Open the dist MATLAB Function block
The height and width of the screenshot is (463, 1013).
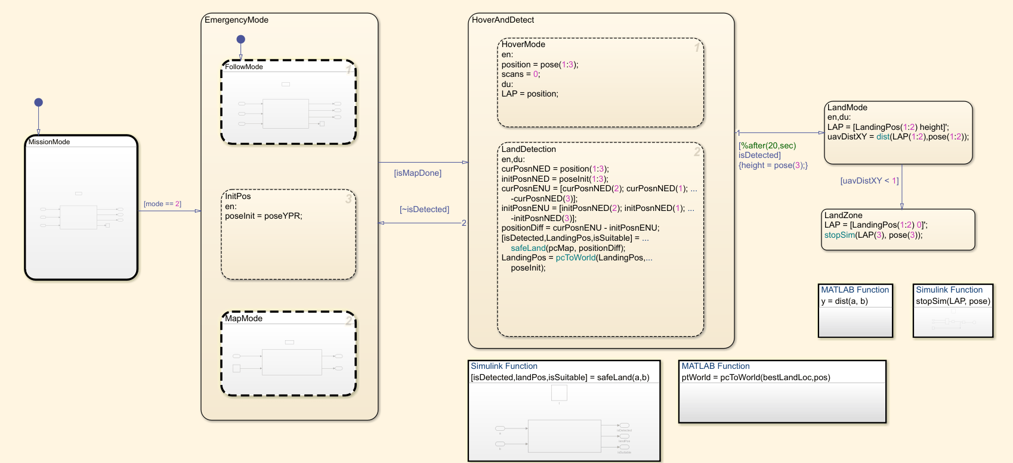click(856, 310)
